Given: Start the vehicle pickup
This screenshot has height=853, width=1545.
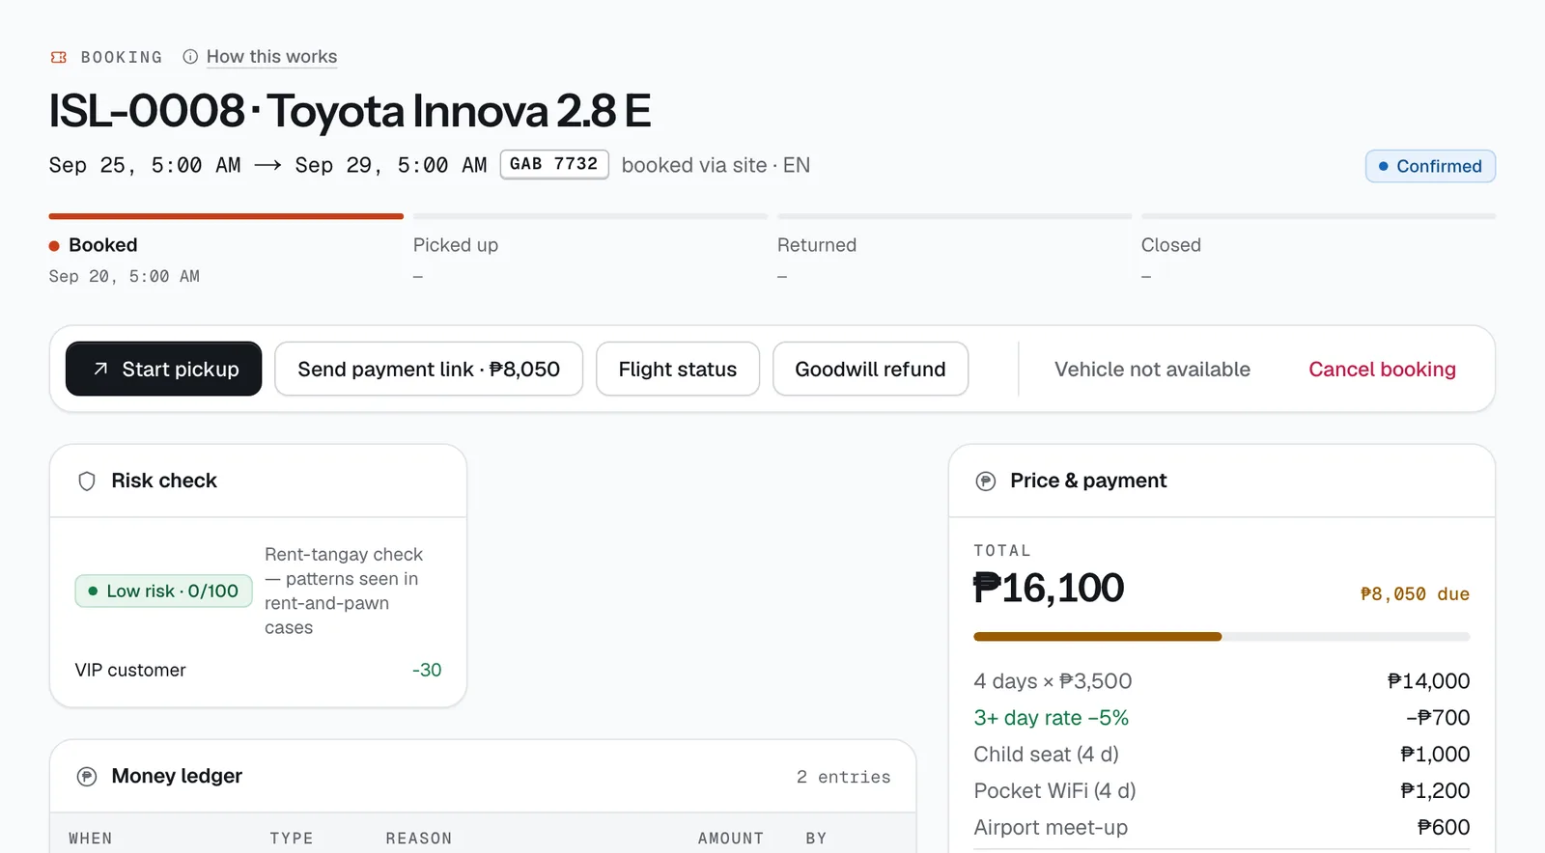Looking at the screenshot, I should (x=163, y=369).
